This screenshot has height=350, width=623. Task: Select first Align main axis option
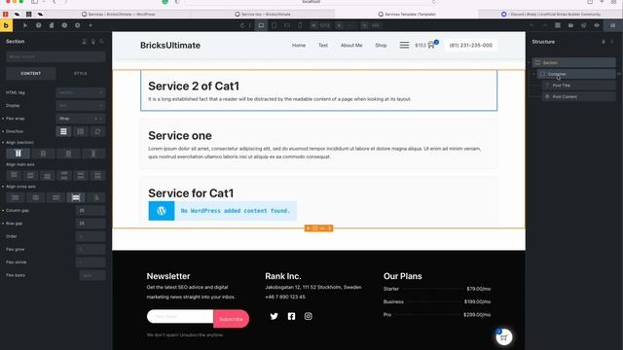click(14, 175)
